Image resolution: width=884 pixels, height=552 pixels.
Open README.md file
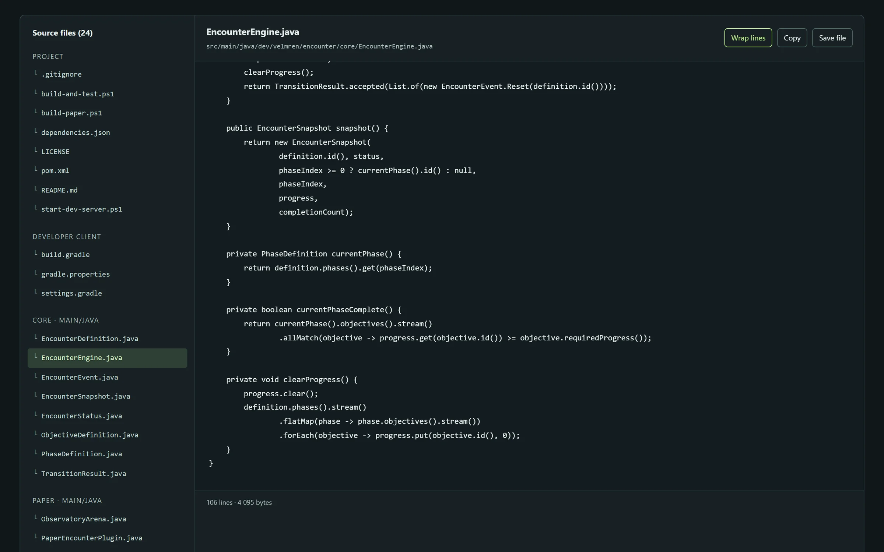(107, 190)
